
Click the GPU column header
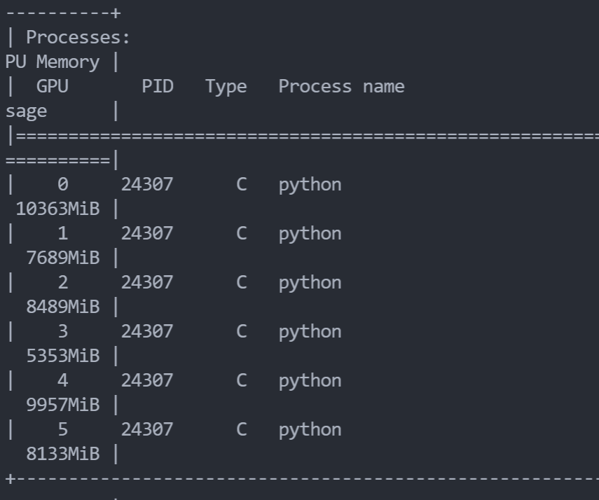53,86
